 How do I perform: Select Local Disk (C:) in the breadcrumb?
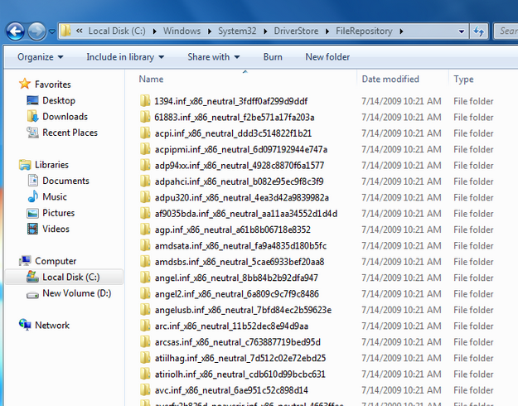pos(117,31)
